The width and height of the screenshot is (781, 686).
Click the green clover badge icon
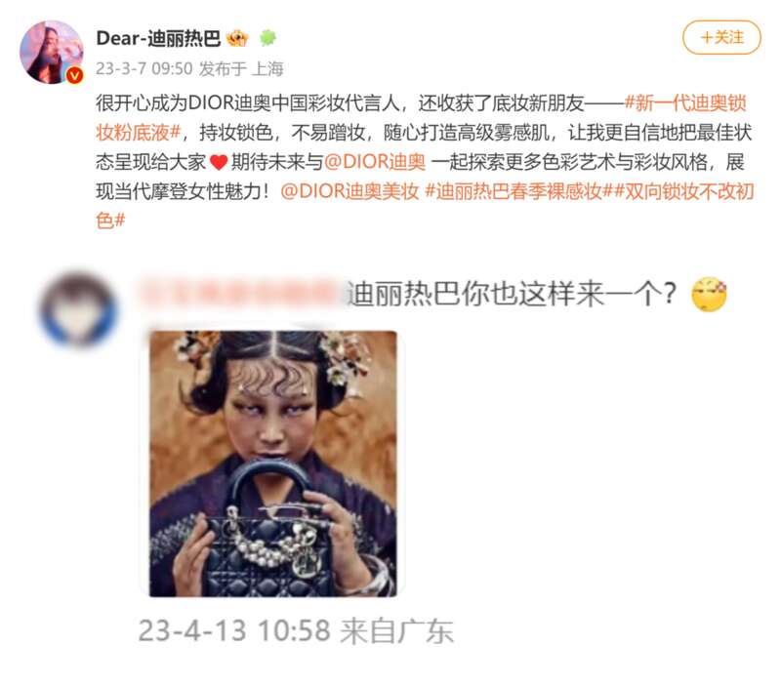tap(267, 38)
